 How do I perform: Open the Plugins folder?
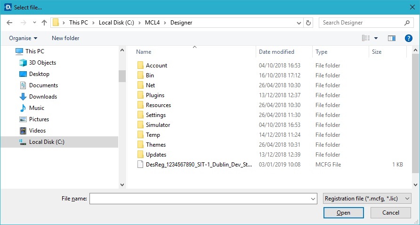(x=155, y=95)
